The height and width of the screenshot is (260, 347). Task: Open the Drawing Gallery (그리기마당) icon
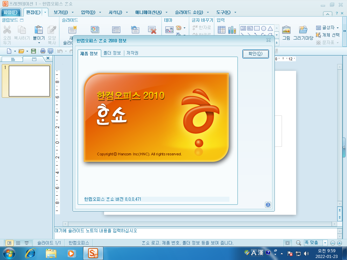303,30
